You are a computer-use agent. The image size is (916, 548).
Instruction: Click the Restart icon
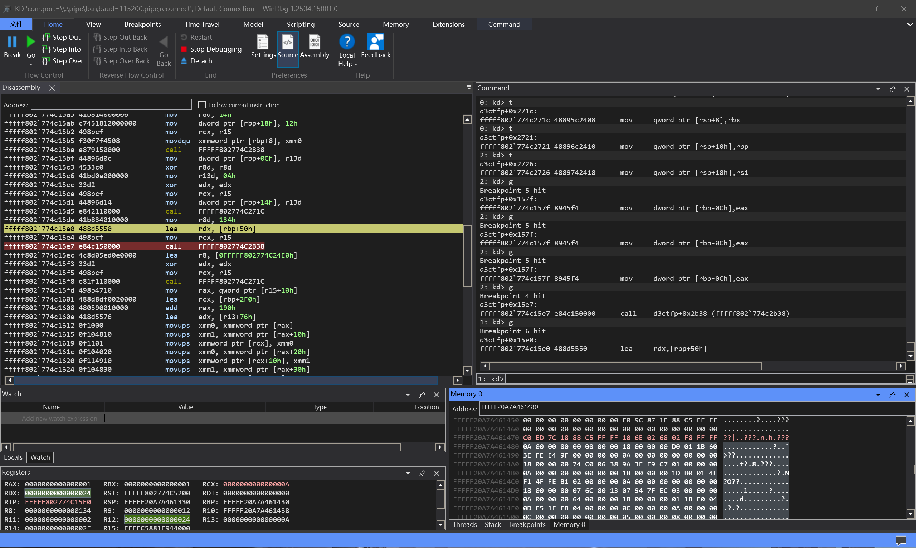click(184, 37)
